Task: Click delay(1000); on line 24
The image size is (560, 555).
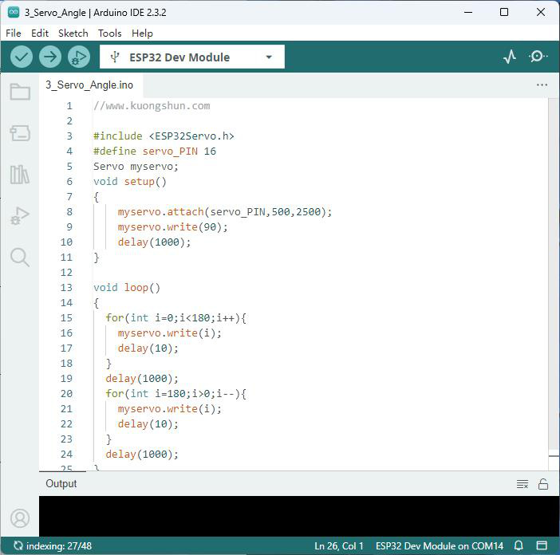Action: coord(142,454)
